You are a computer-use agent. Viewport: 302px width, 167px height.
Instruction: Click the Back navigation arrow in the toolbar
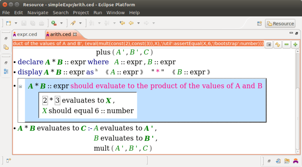pyautogui.click(x=131, y=23)
